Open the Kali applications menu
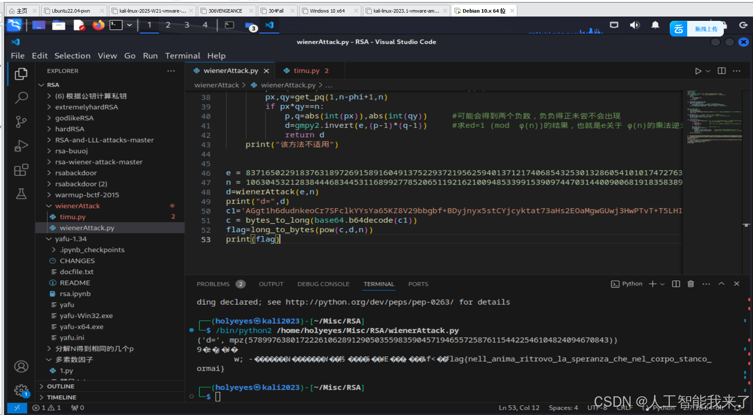The height and width of the screenshot is (415, 753). 14,25
